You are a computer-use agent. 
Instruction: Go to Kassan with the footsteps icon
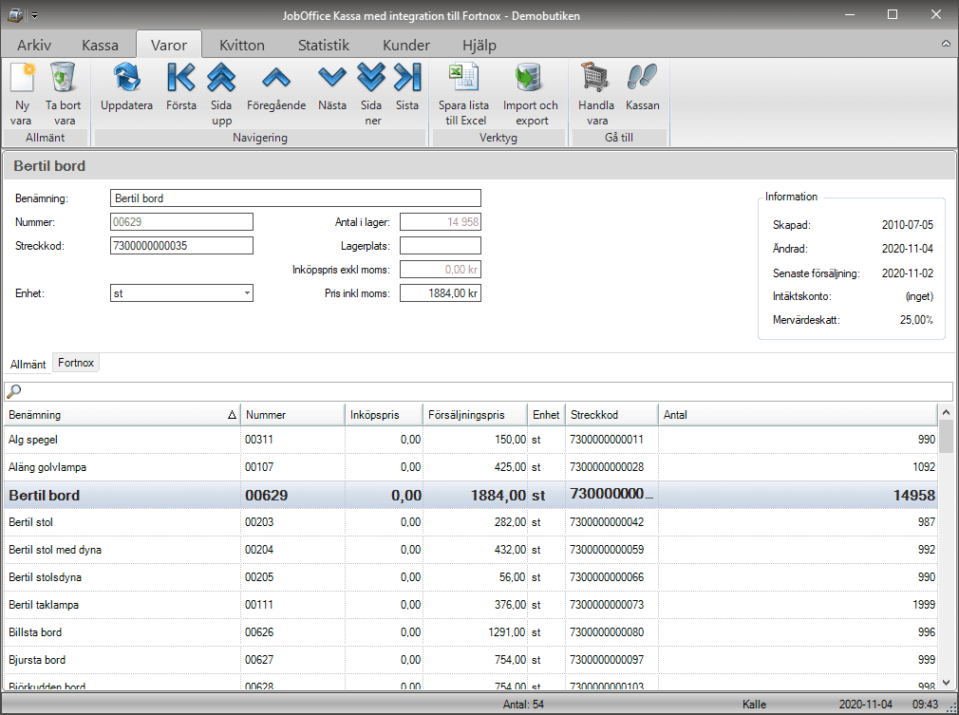(x=642, y=86)
